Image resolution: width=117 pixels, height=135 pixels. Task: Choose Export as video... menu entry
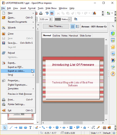(x=18, y=71)
